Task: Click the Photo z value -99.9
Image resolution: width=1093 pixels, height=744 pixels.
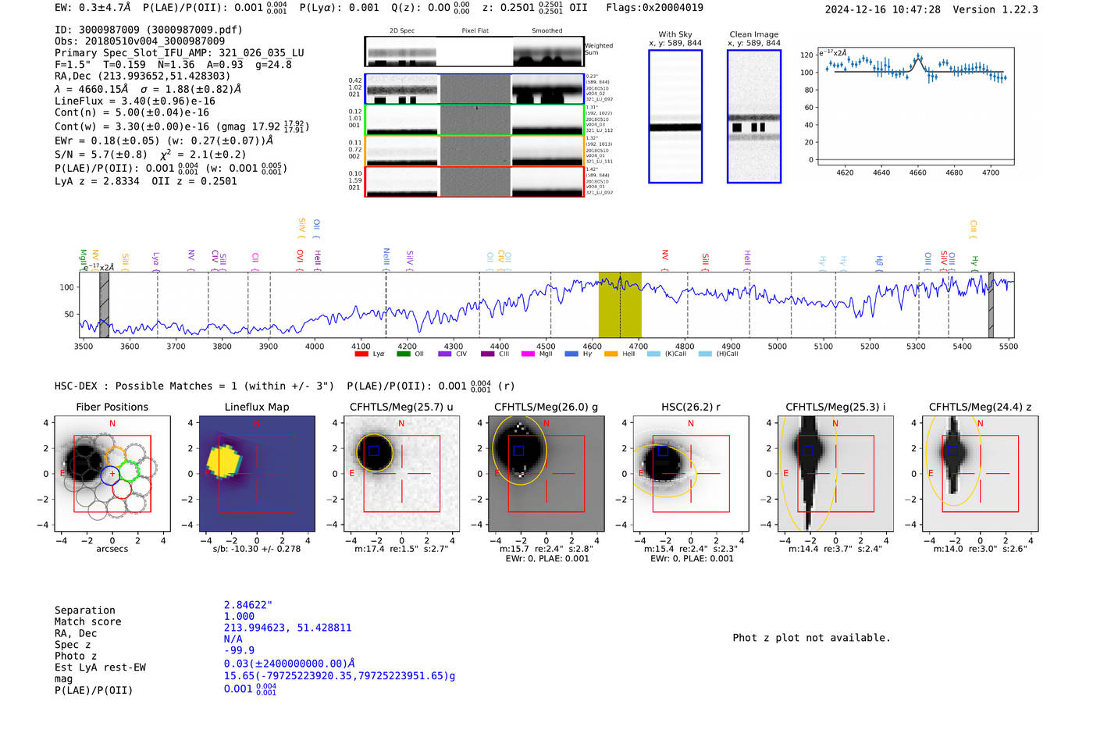Action: (x=239, y=650)
